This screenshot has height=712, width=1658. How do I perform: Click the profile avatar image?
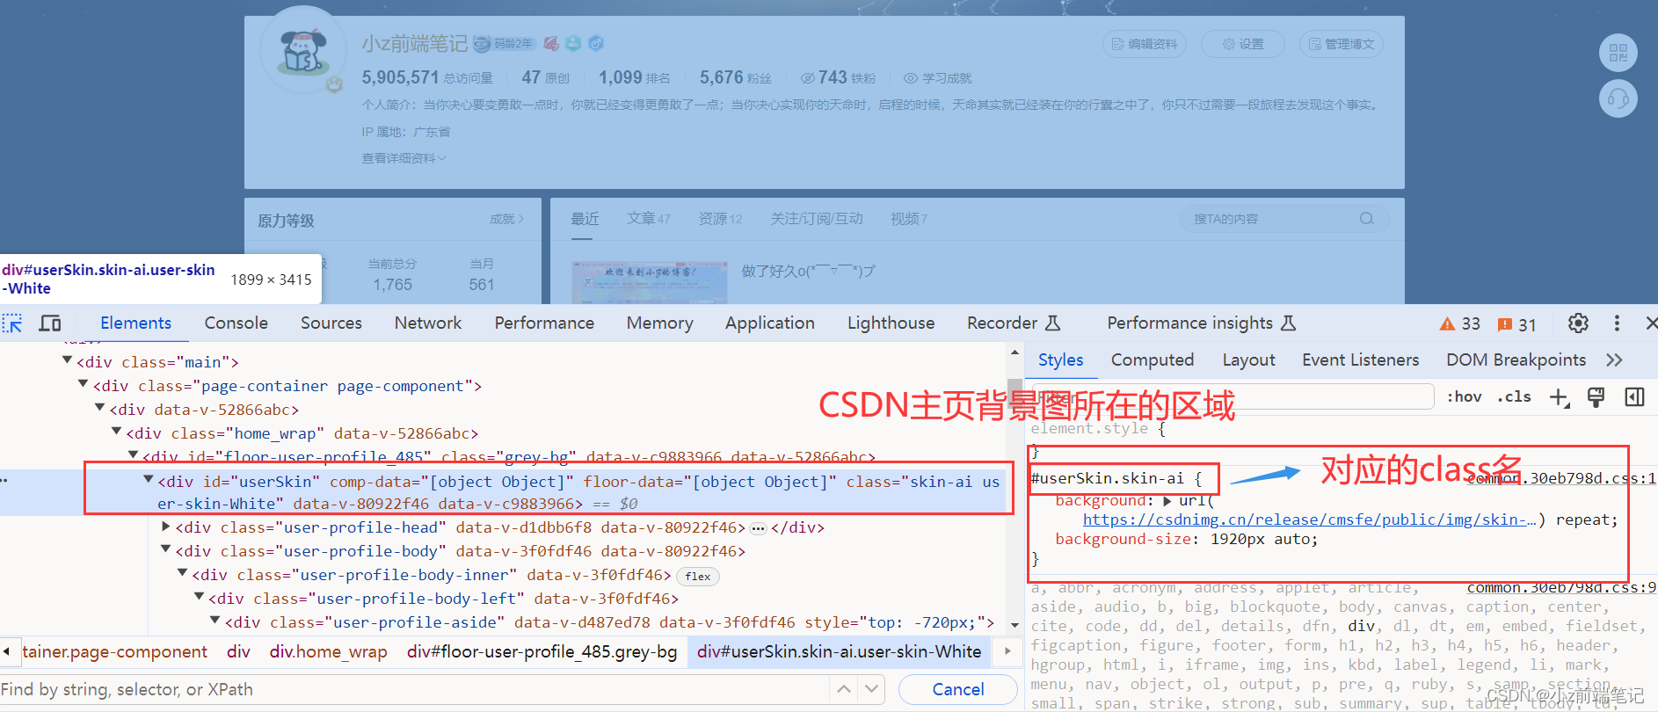pos(303,52)
